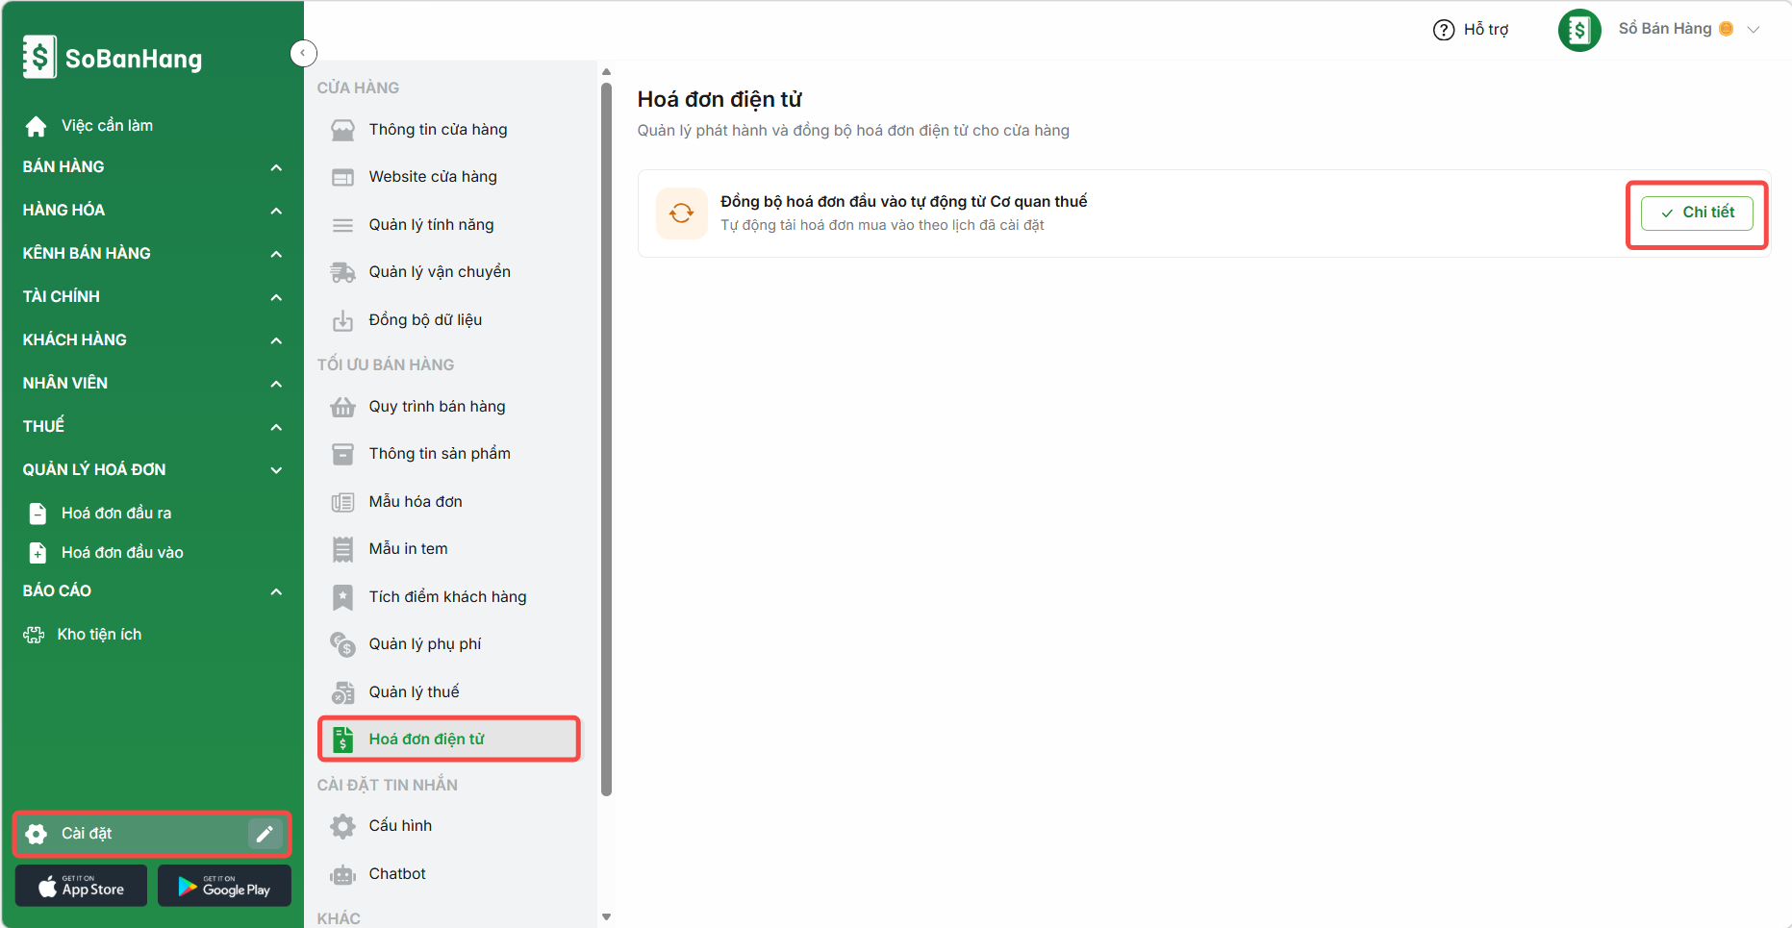Viewport: 1792px width, 928px height.
Task: Collapse the QUẢN LÝ HOÁ ĐƠN section chevron
Action: coord(276,470)
